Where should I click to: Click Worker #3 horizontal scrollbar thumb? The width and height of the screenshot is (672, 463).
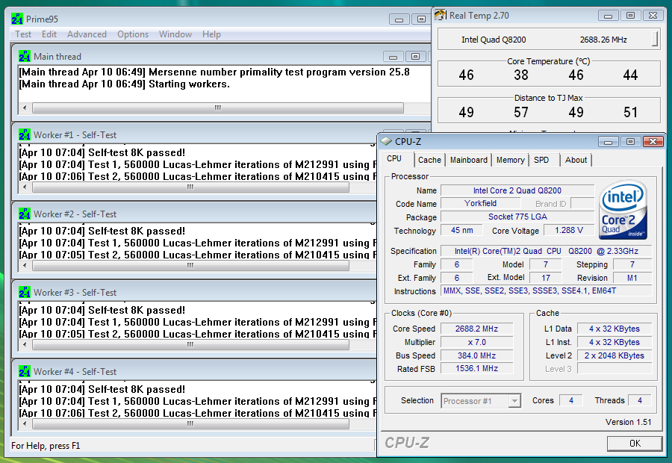[190, 345]
